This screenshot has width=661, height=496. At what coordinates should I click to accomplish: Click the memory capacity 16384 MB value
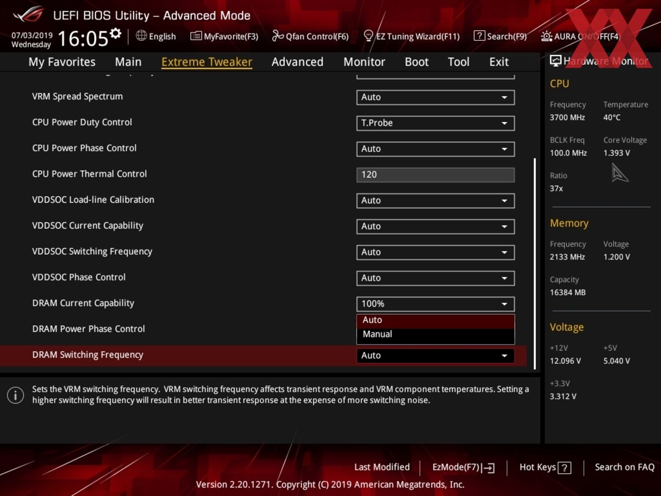coord(568,292)
